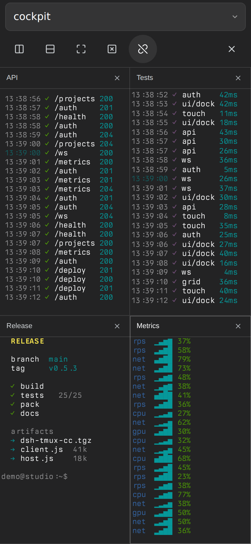Toggle the unlink panes button
251x544 pixels.
[143, 49]
